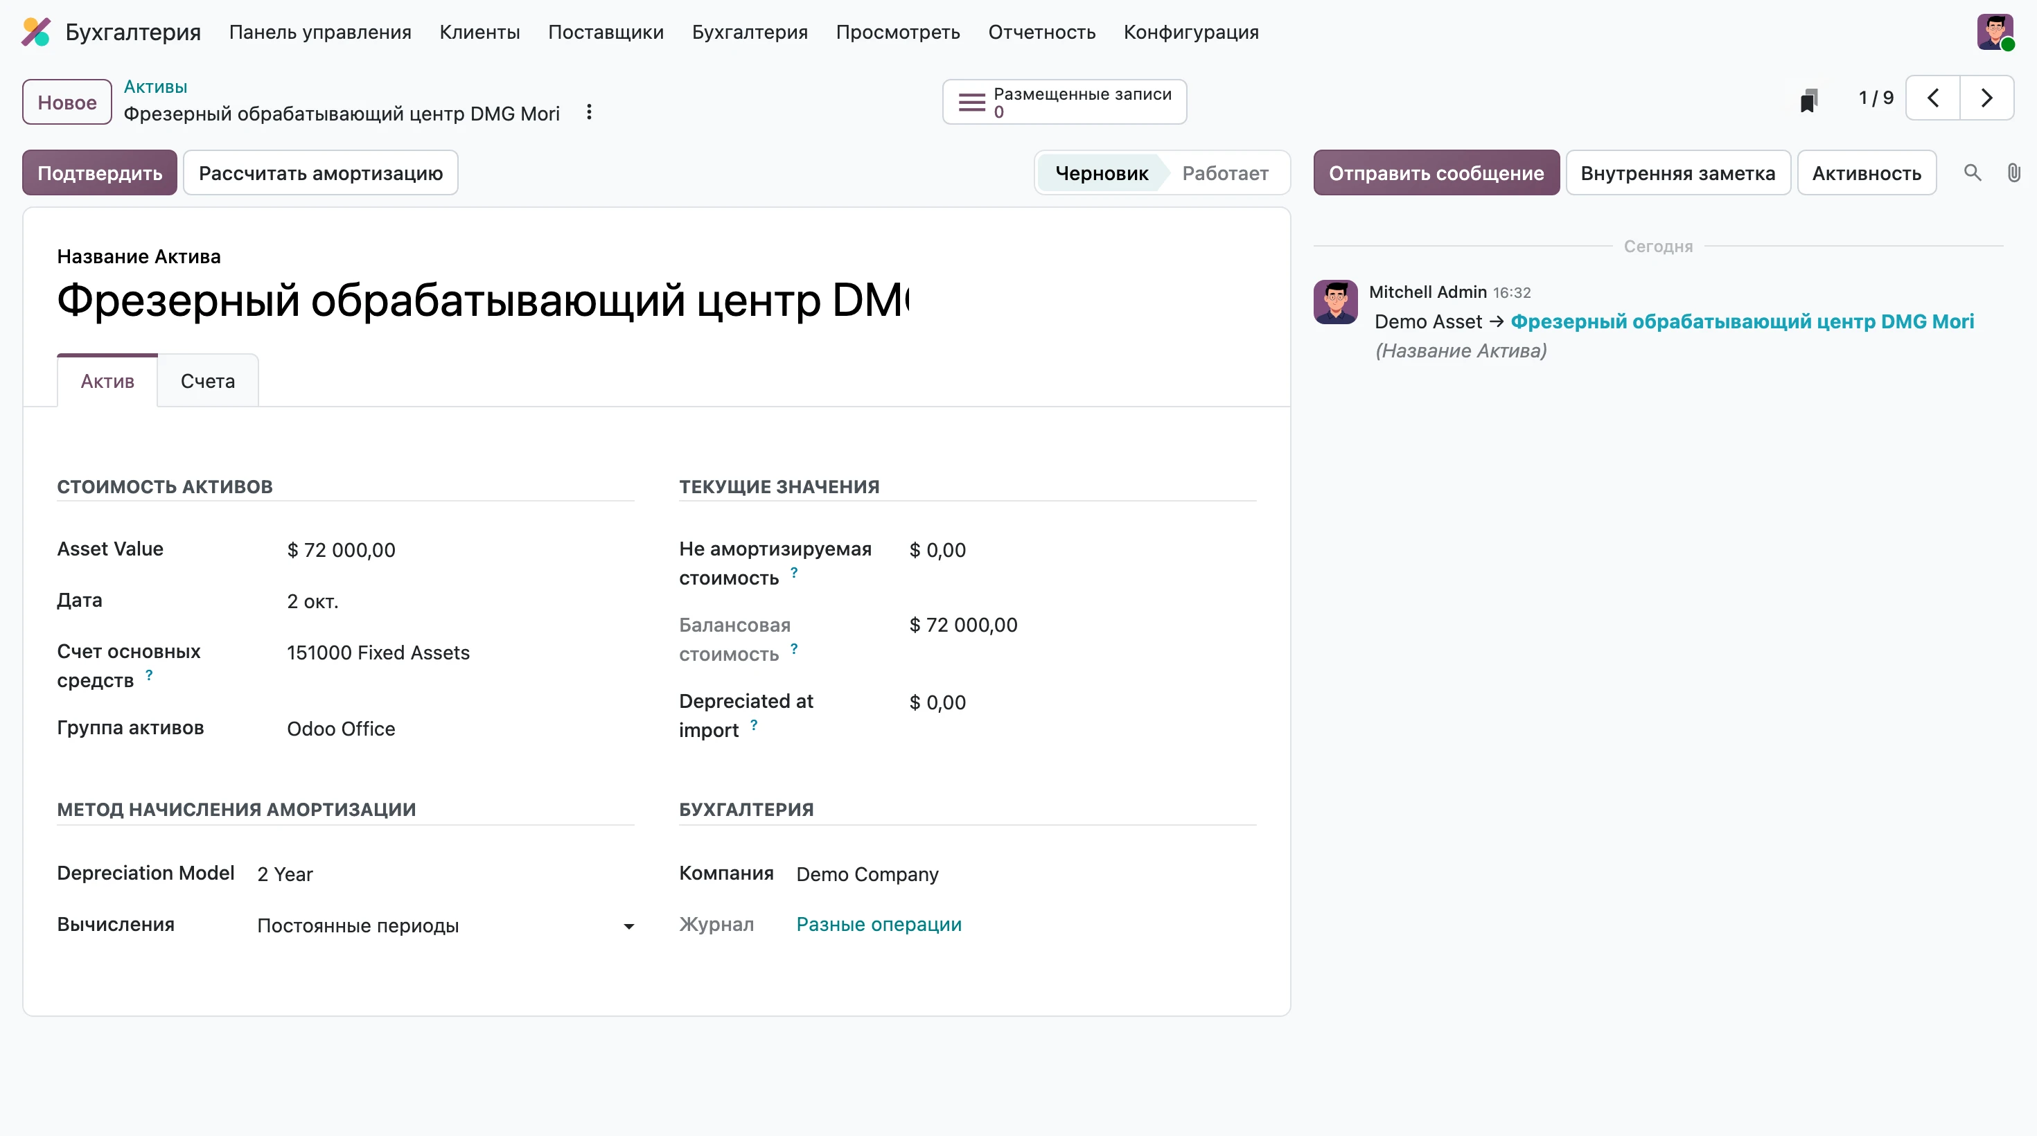Click the Odoo Accounting app logo
The image size is (2037, 1136).
(x=35, y=32)
